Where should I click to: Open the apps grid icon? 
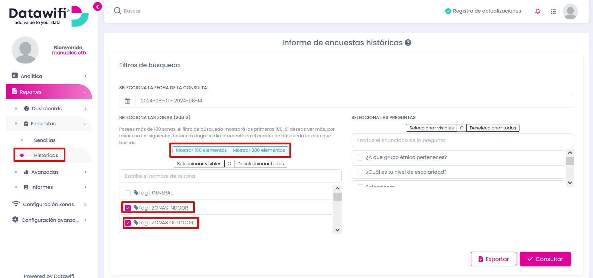pos(553,11)
